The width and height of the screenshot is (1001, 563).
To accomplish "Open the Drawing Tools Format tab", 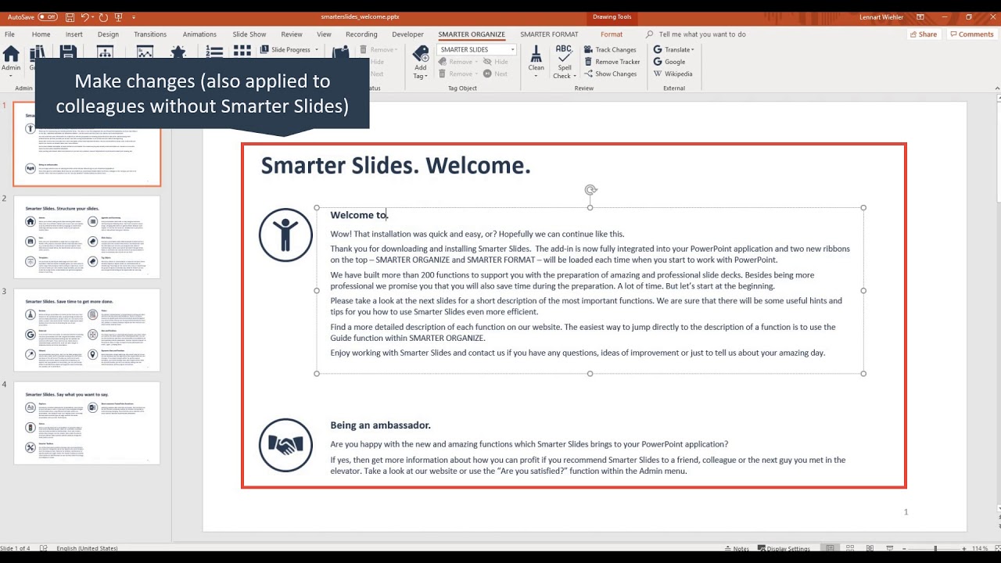I will pos(612,34).
